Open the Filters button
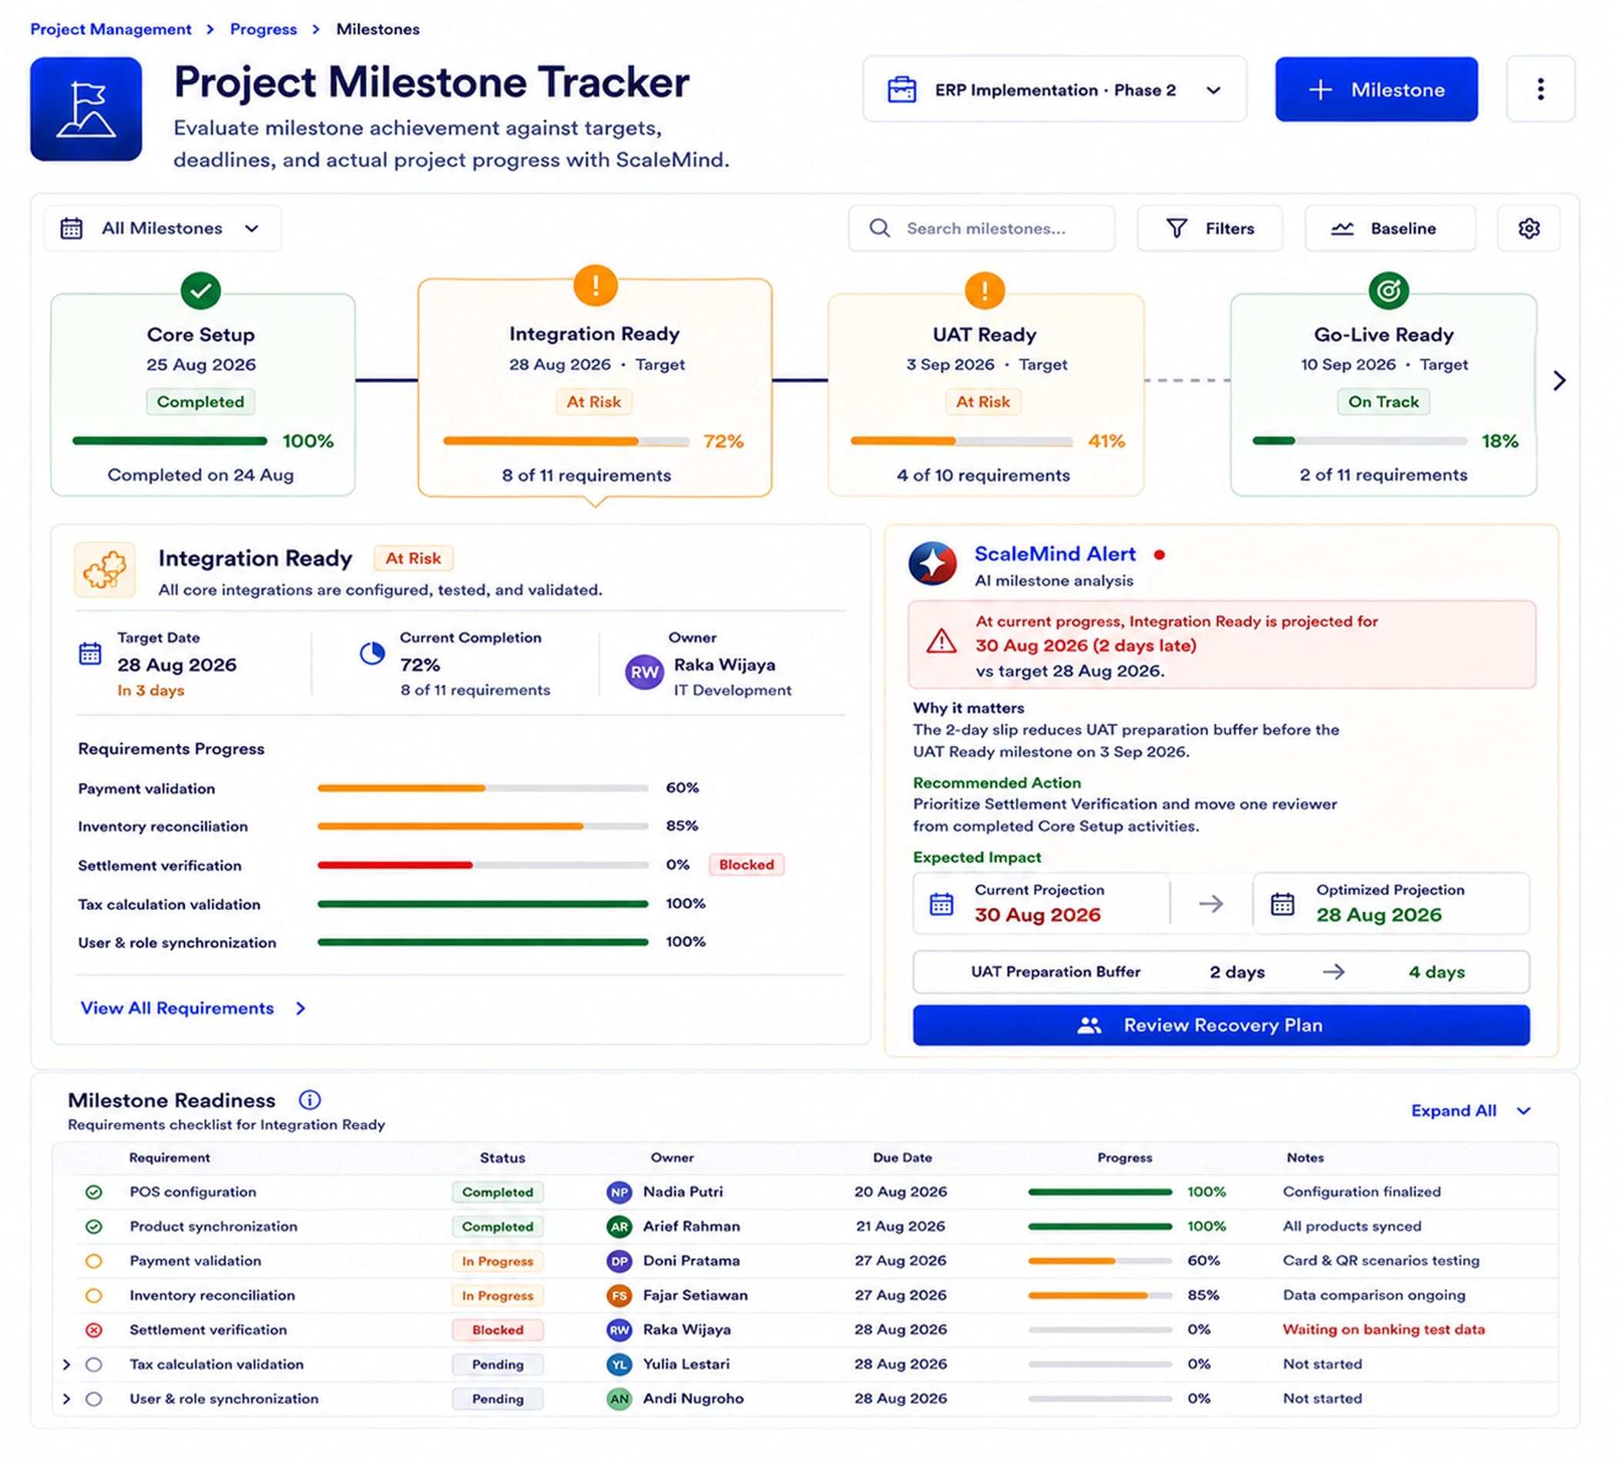Image resolution: width=1618 pixels, height=1461 pixels. pos(1210,229)
